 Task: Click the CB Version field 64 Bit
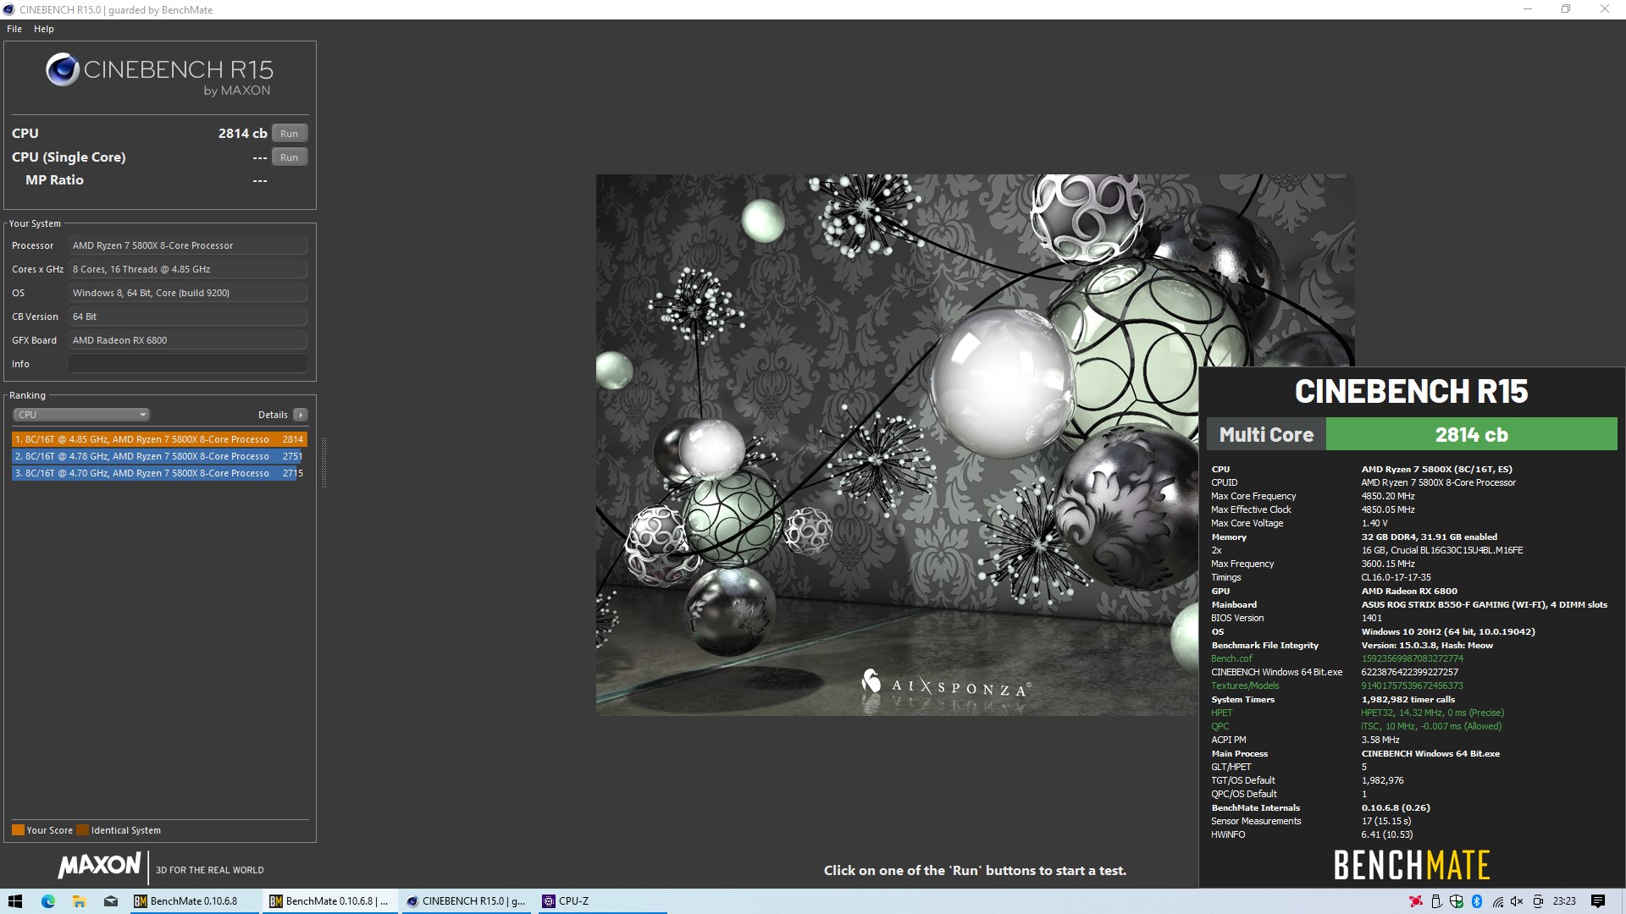[x=188, y=317]
